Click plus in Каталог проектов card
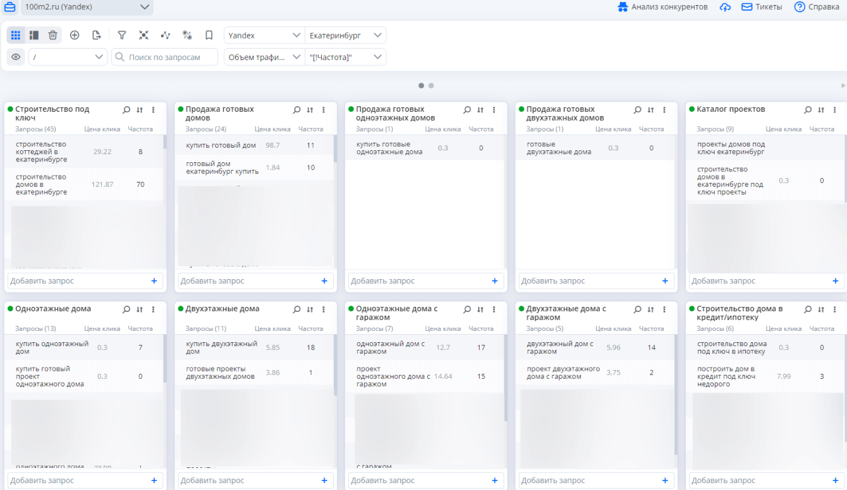The height and width of the screenshot is (490, 847). pyautogui.click(x=836, y=281)
